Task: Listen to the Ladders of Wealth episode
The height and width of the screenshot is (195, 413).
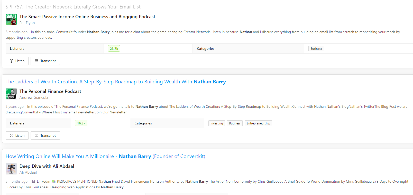Action: pos(17,135)
